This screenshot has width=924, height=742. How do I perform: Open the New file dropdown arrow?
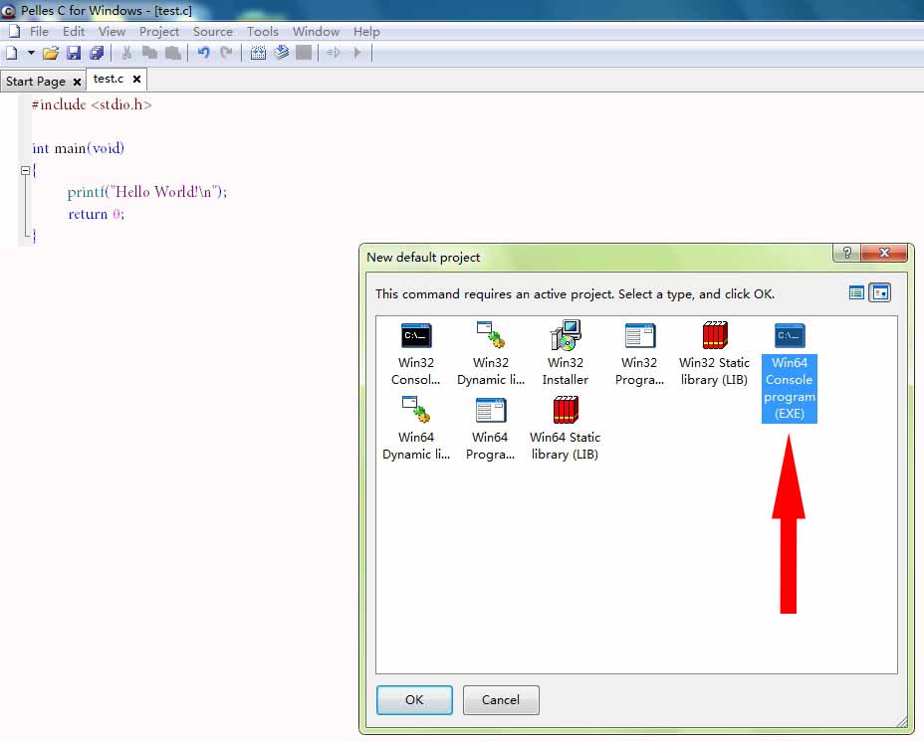click(x=31, y=53)
